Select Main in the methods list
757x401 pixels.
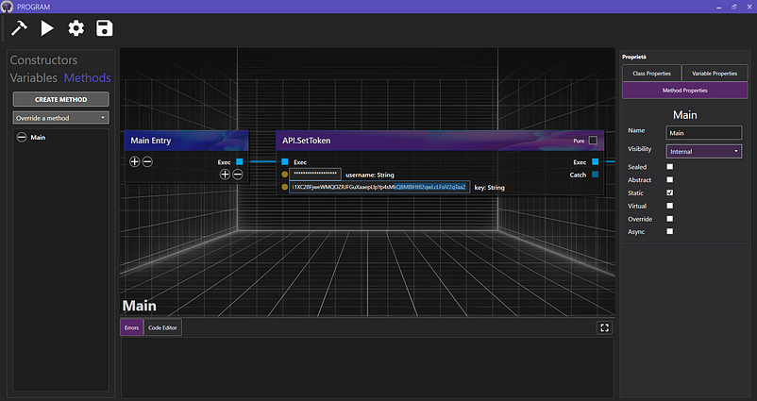pos(38,138)
